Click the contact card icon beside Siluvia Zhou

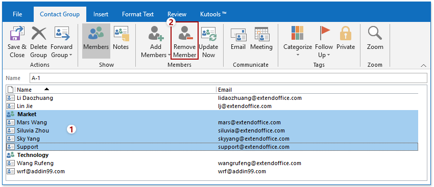pos(11,130)
